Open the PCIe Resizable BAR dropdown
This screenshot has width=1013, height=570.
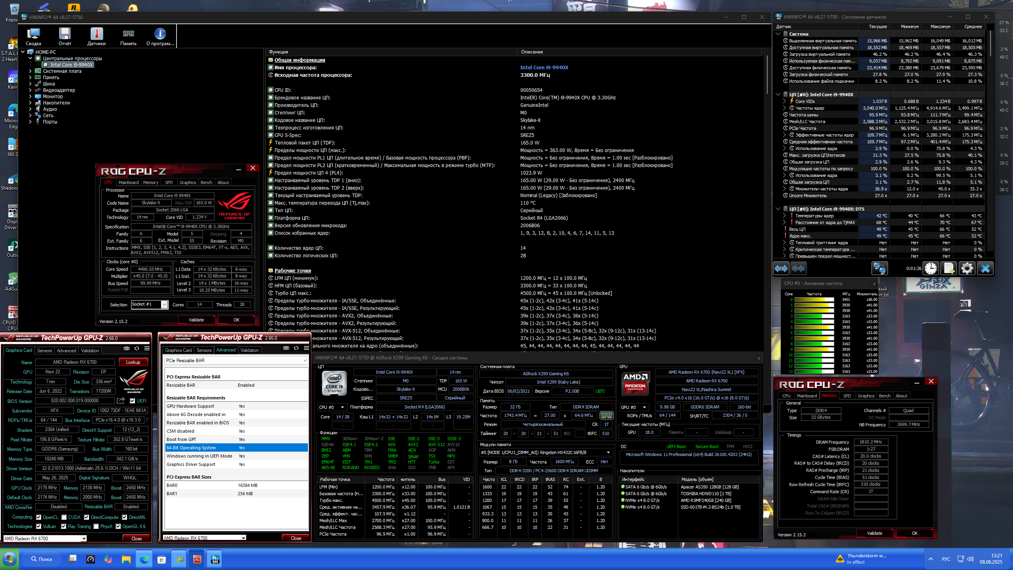pos(236,361)
